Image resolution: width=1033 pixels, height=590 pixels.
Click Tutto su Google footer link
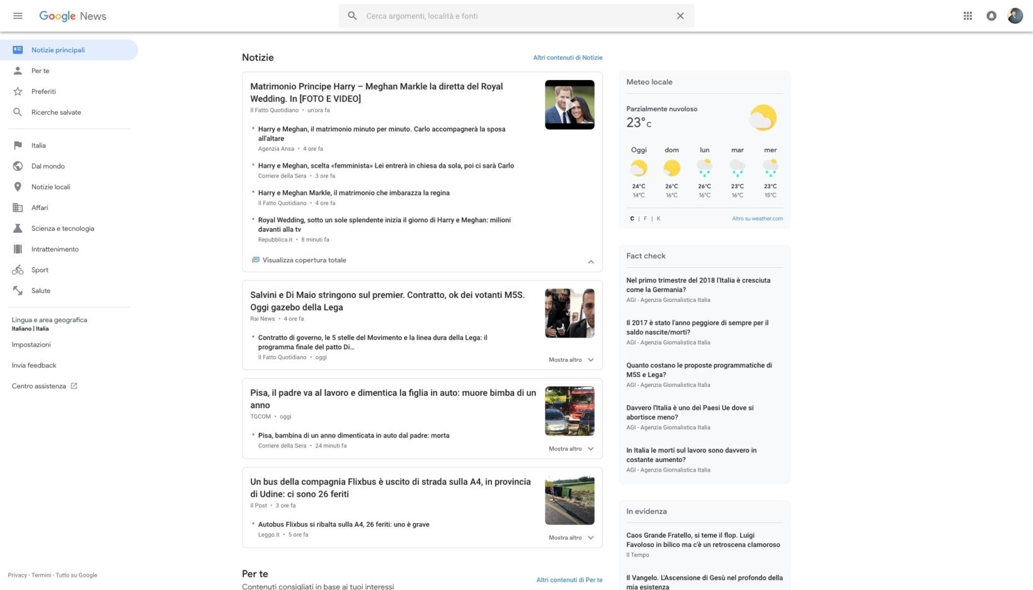pyautogui.click(x=76, y=575)
